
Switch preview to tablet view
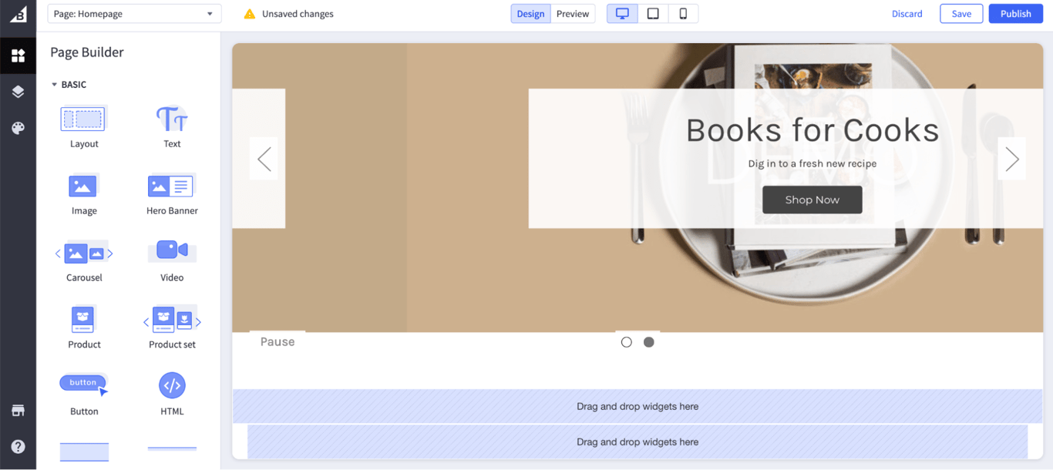point(652,13)
